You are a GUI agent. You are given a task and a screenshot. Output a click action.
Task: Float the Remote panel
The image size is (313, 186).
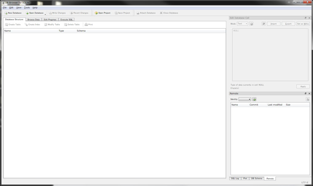305,93
